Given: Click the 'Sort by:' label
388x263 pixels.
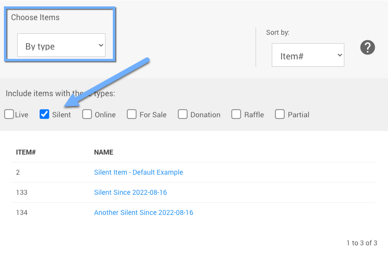Looking at the screenshot, I should [x=278, y=32].
